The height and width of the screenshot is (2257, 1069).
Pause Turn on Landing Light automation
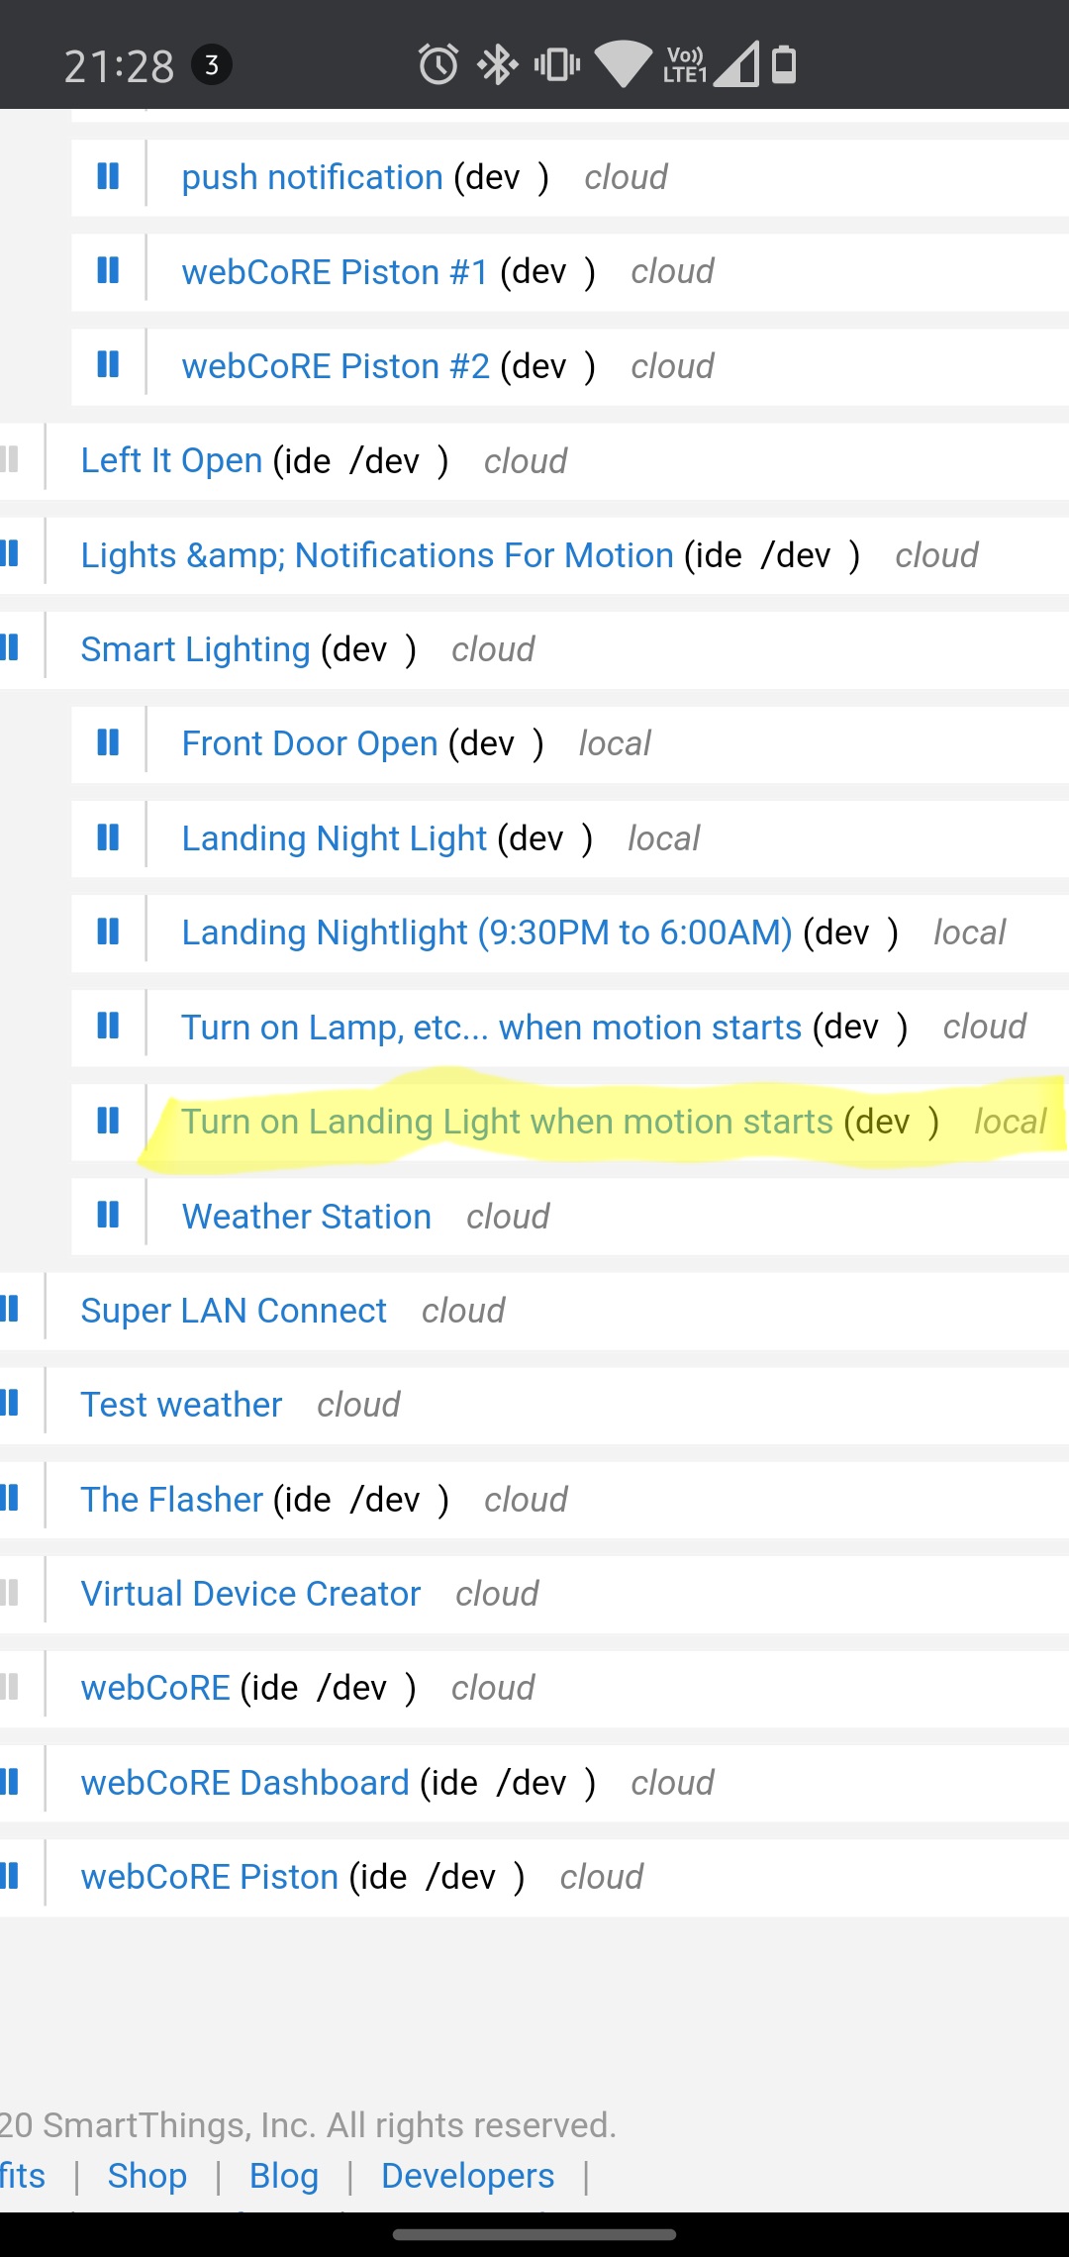click(x=108, y=1121)
